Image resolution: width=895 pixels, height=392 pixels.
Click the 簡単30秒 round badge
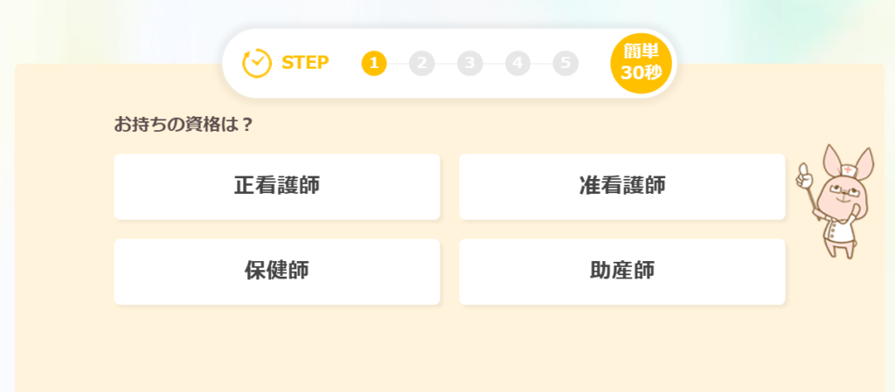(641, 63)
